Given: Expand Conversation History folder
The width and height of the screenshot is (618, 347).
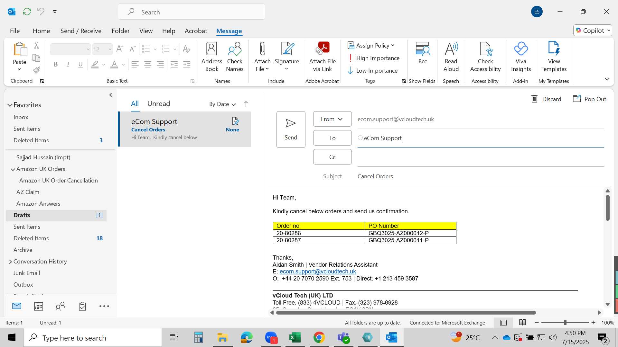Looking at the screenshot, I should pyautogui.click(x=10, y=262).
